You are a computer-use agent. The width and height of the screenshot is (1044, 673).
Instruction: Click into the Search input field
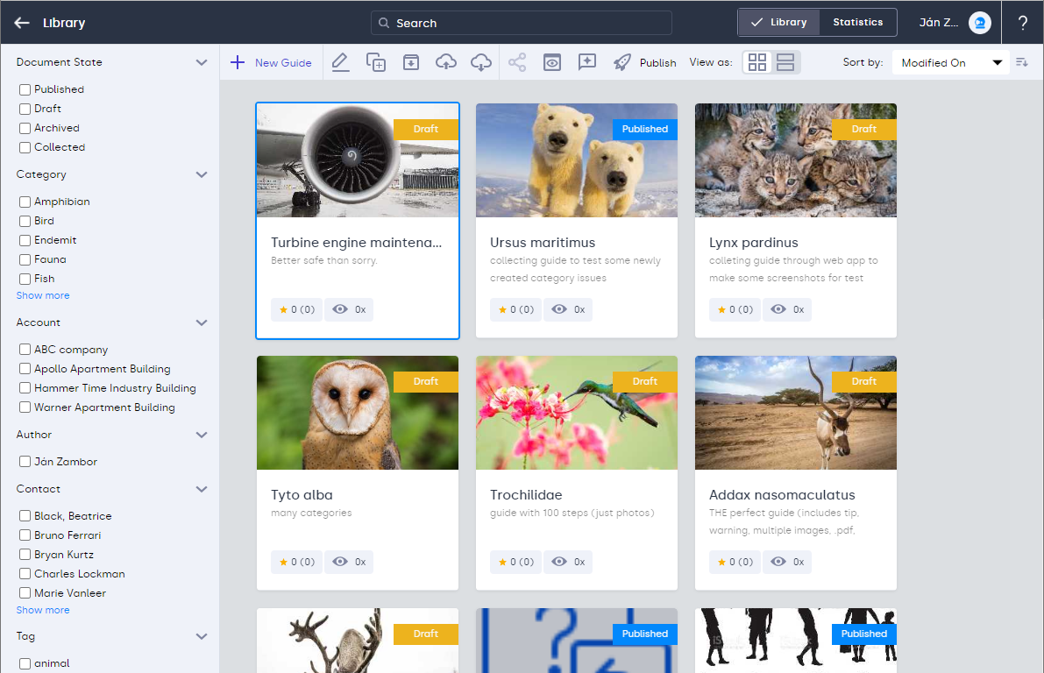(522, 23)
